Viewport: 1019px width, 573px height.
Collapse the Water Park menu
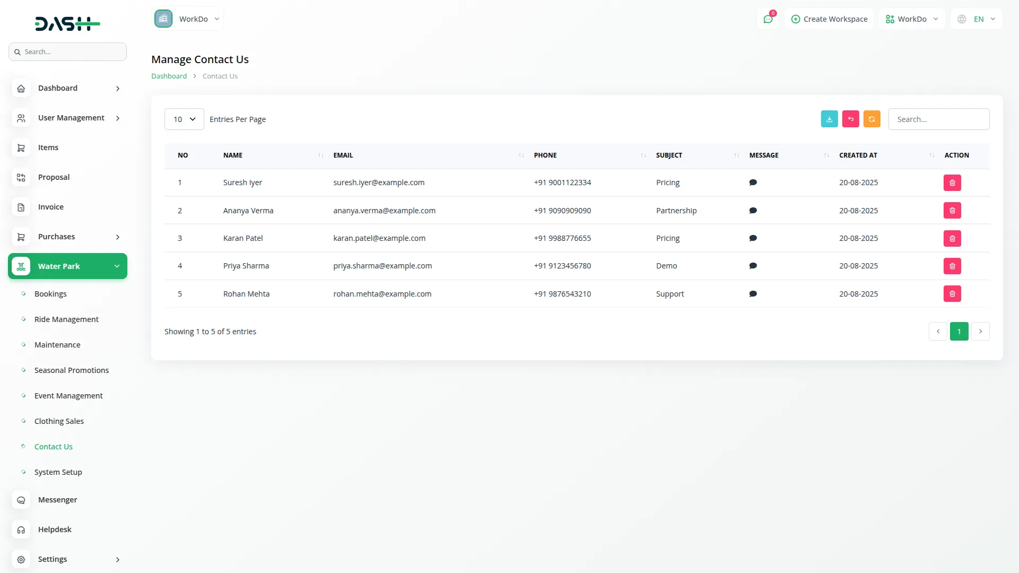(68, 266)
